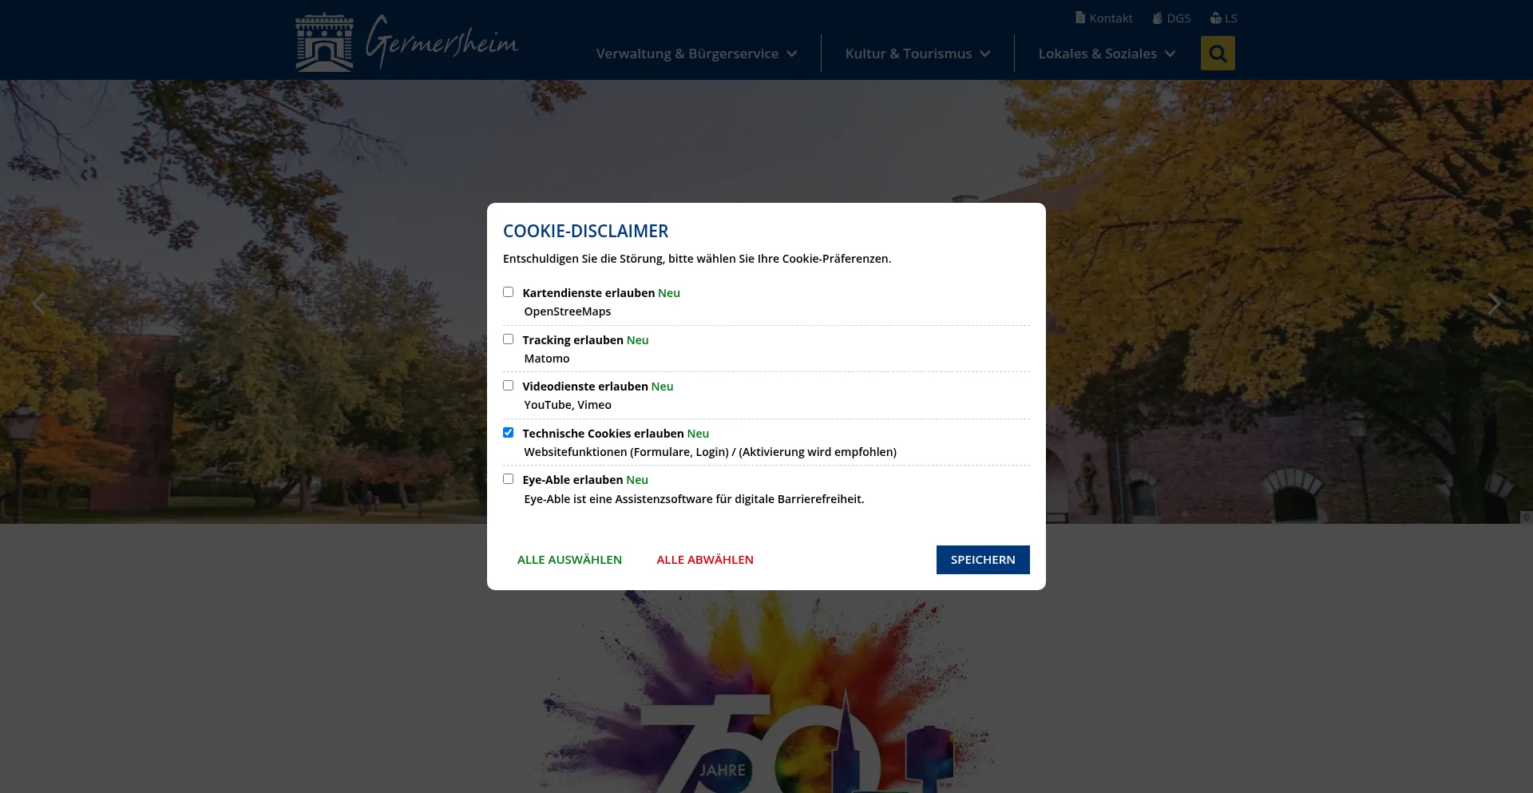Click Alle abwählen
This screenshot has height=793, width=1533.
coord(705,560)
